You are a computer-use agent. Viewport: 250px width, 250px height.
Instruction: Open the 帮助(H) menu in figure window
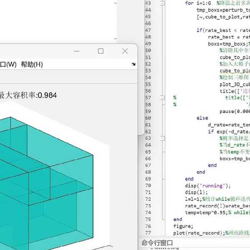[x=32, y=65]
